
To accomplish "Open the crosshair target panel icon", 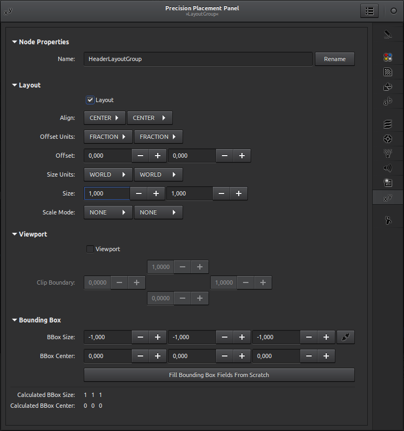I will [x=388, y=139].
